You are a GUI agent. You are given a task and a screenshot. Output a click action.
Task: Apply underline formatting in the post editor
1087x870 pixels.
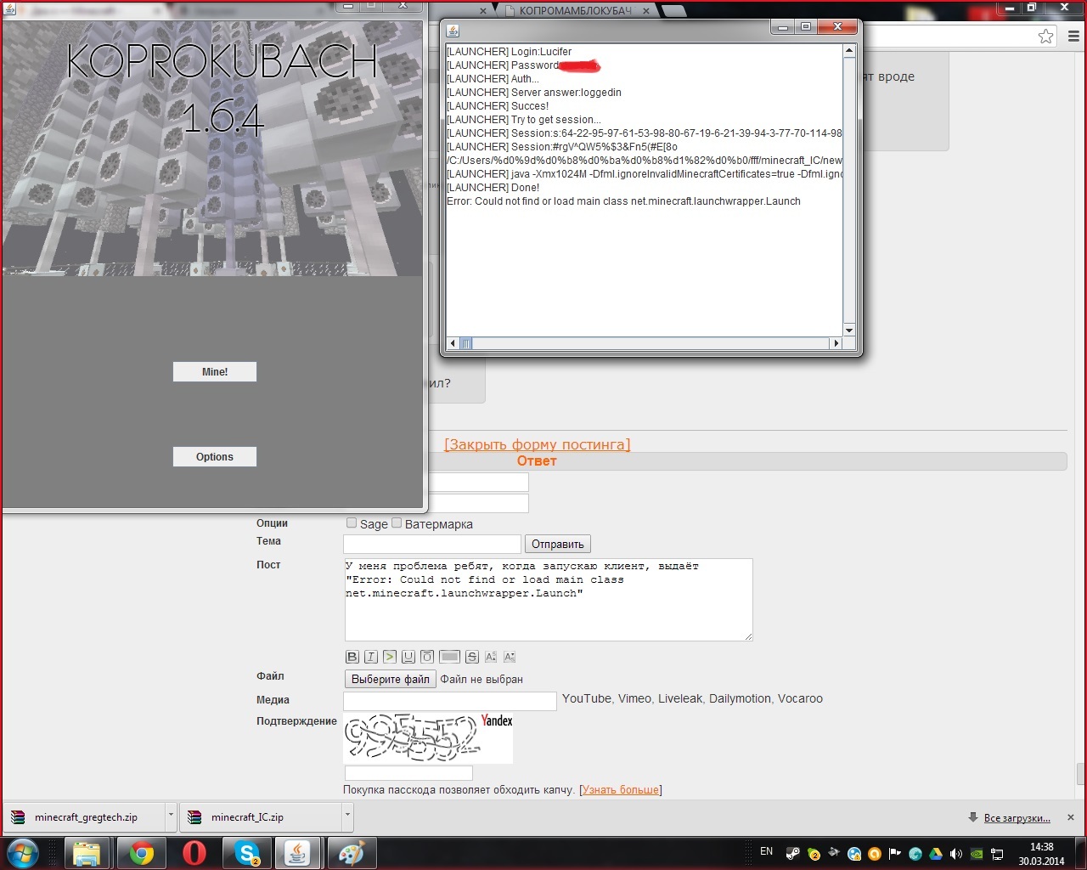tap(408, 657)
